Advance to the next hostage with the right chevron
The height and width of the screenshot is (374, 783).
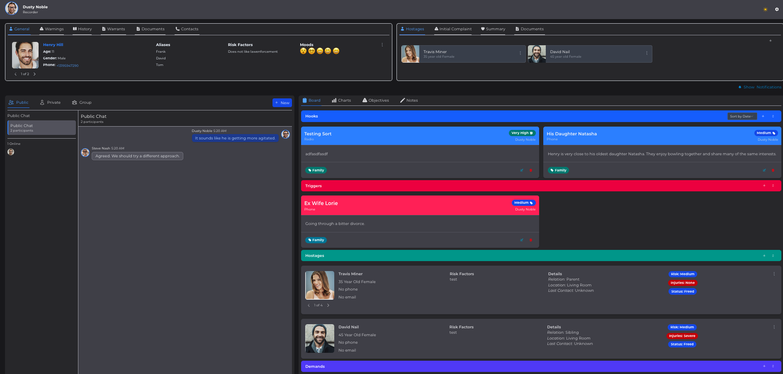(x=328, y=305)
